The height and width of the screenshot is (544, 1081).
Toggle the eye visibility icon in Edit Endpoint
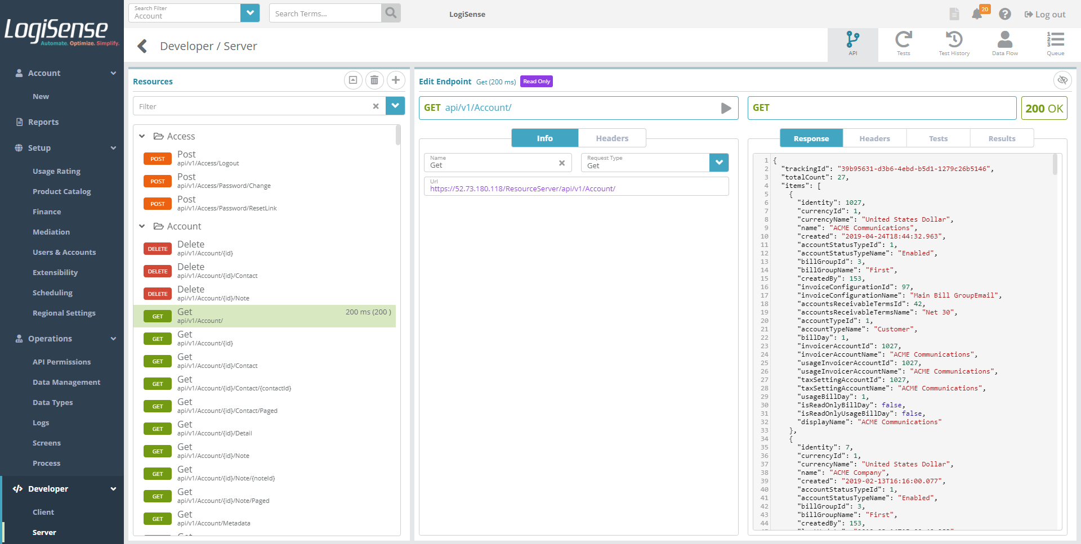[1062, 80]
